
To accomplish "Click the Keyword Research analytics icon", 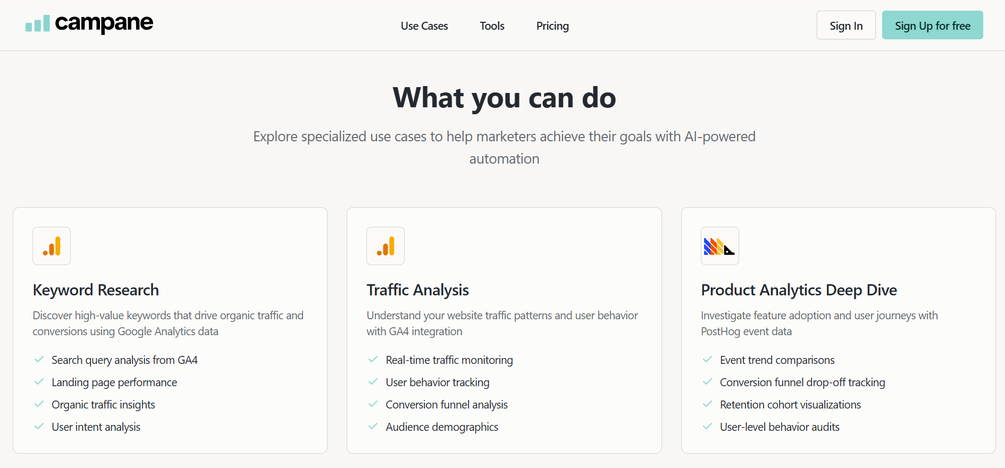I will [52, 246].
